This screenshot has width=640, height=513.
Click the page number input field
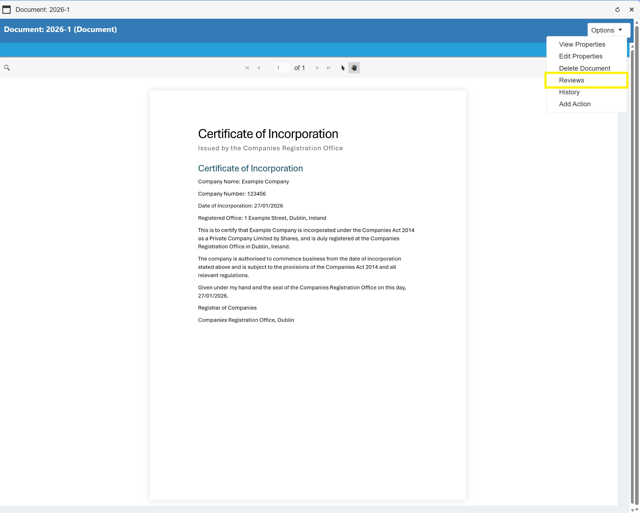[x=282, y=68]
